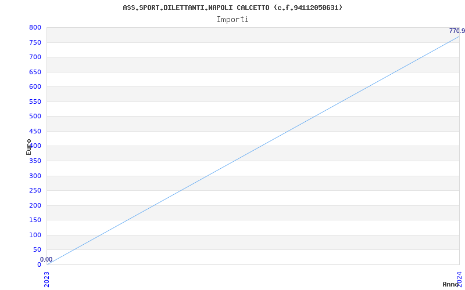Click the 450 y-axis tick label

tap(35, 132)
